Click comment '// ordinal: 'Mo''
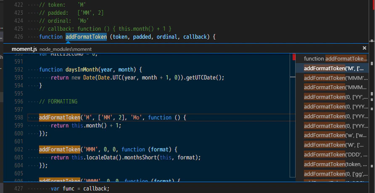Screen dimensions: 375x193 click(64, 21)
